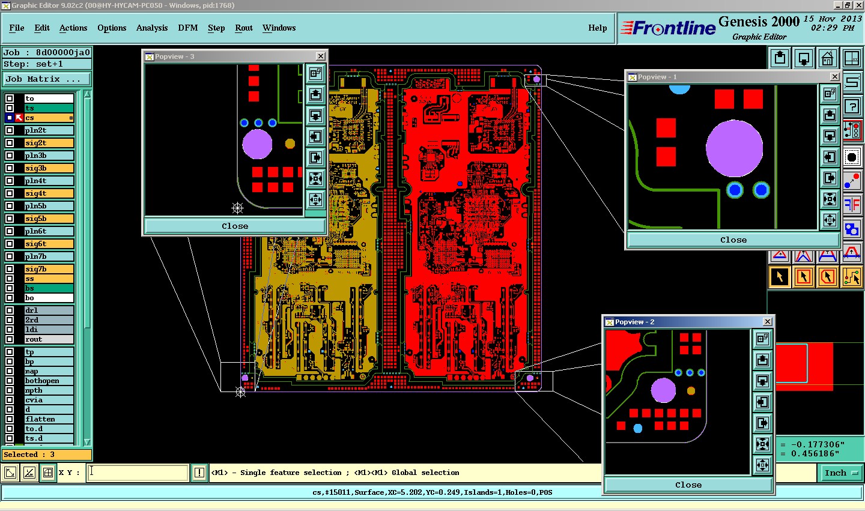This screenshot has height=511, width=865.
Task: Click the zoom-out arrows icon in Popview - 1
Action: pos(830,220)
